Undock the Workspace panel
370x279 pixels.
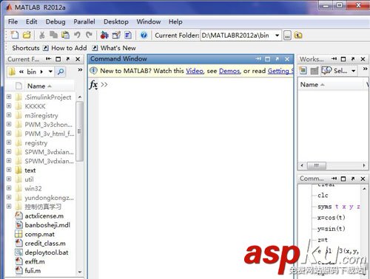tap(353, 59)
